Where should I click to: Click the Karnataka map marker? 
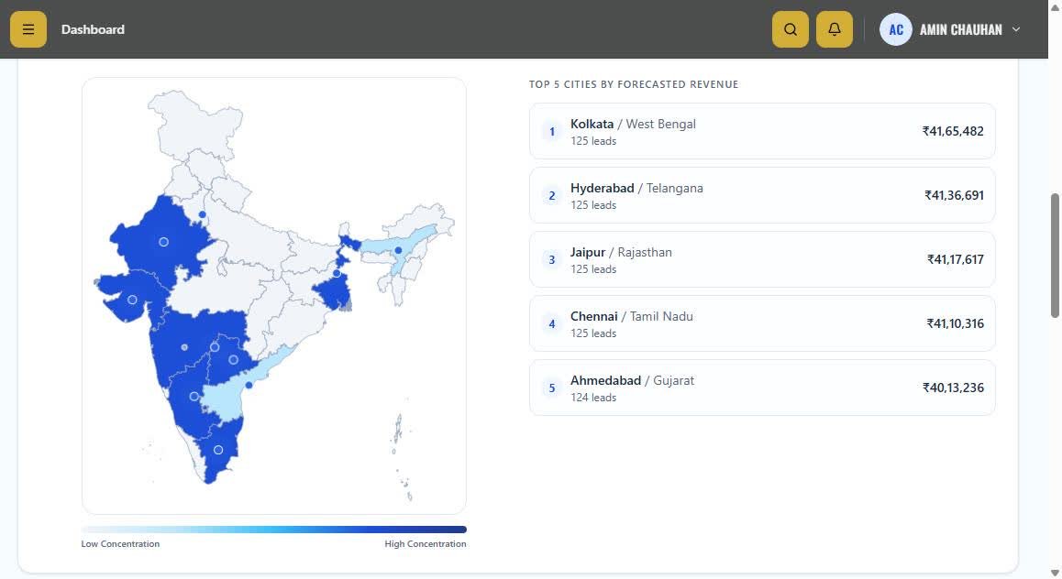[194, 397]
